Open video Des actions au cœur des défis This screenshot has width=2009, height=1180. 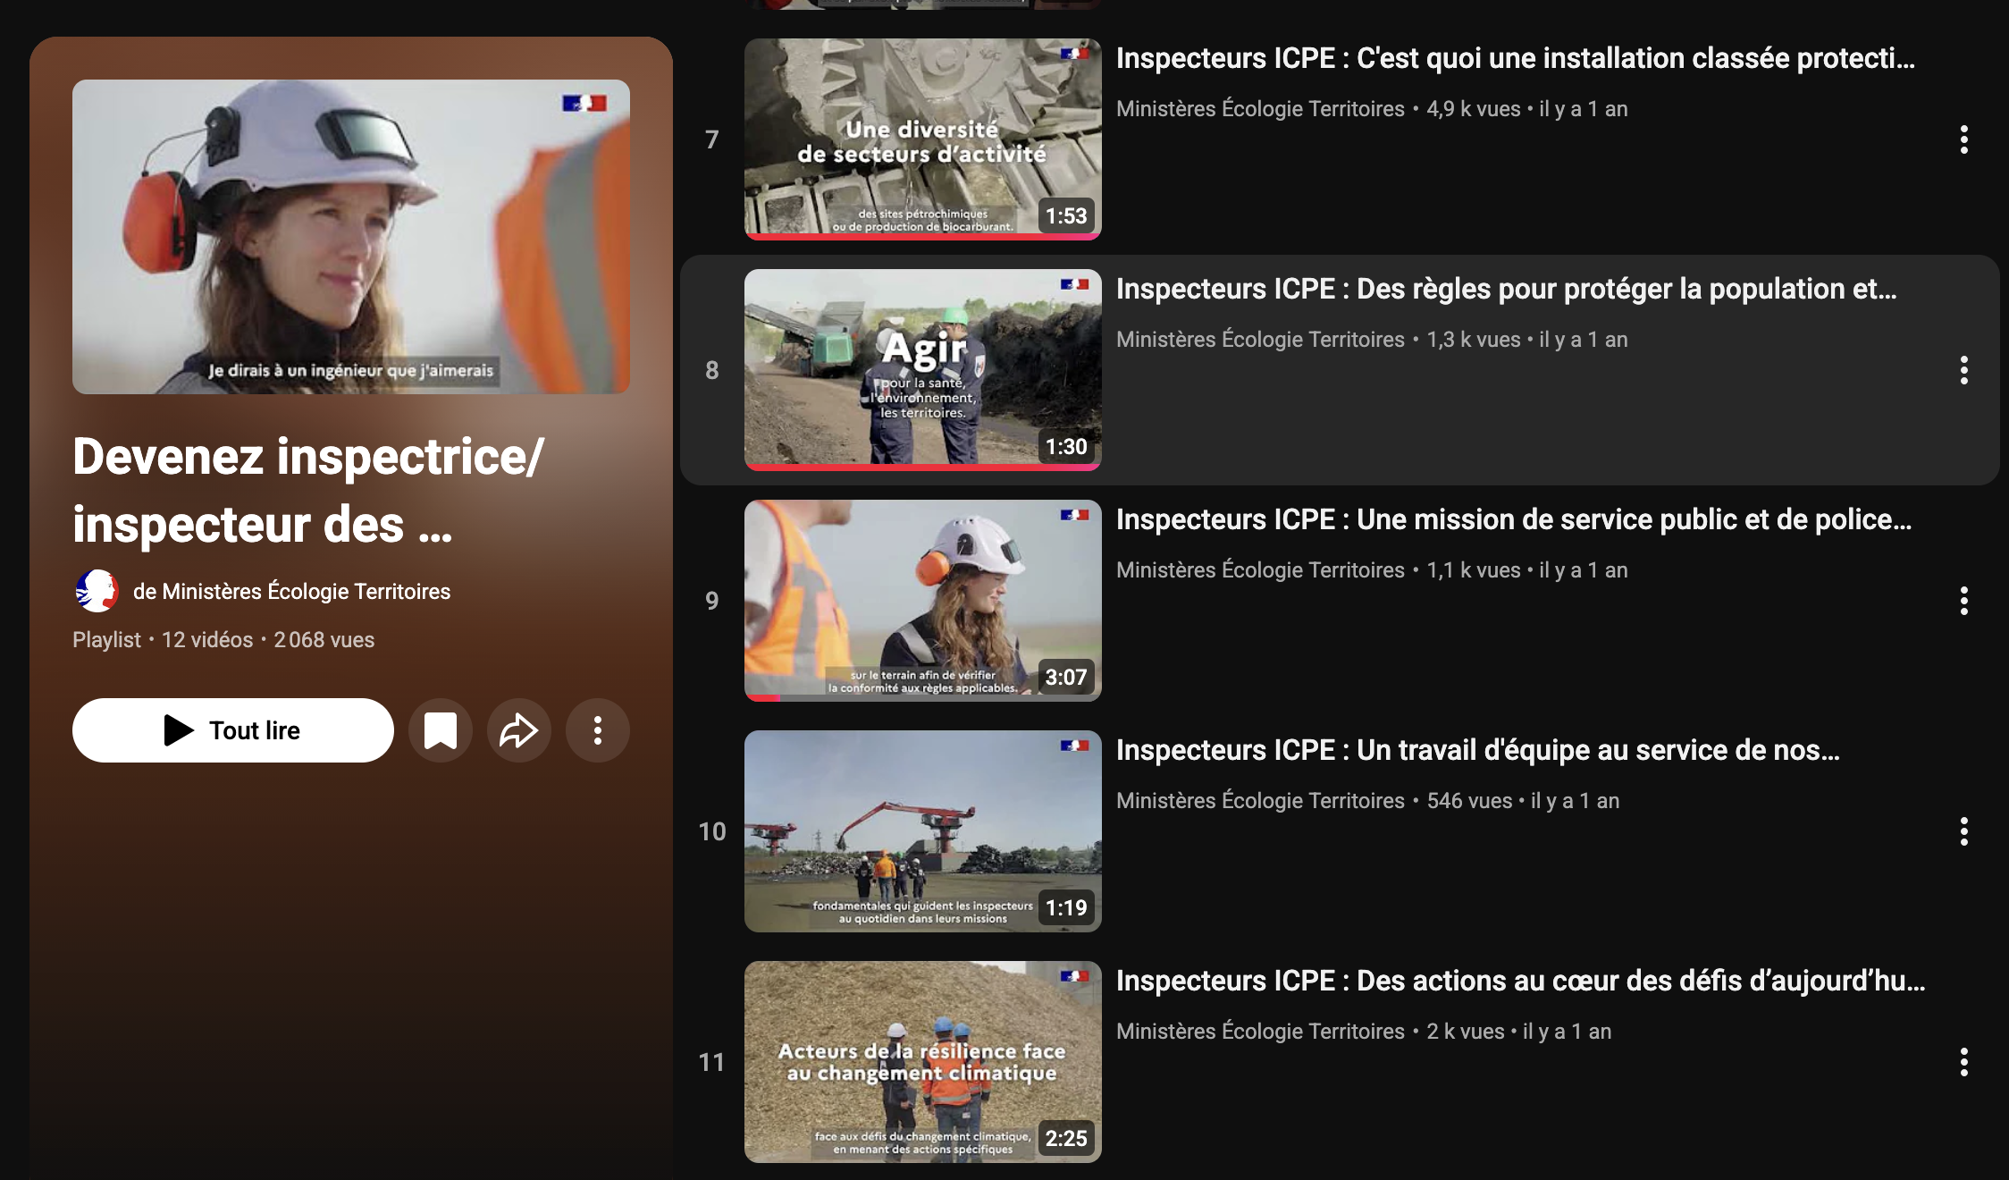[x=1519, y=981]
